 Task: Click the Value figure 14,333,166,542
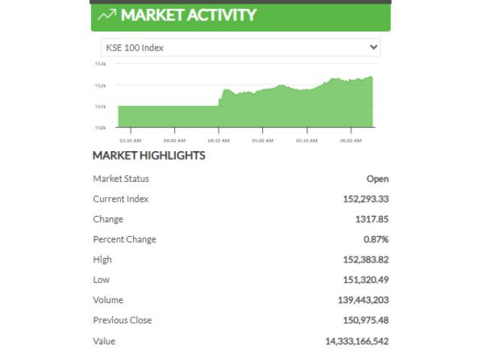point(357,341)
